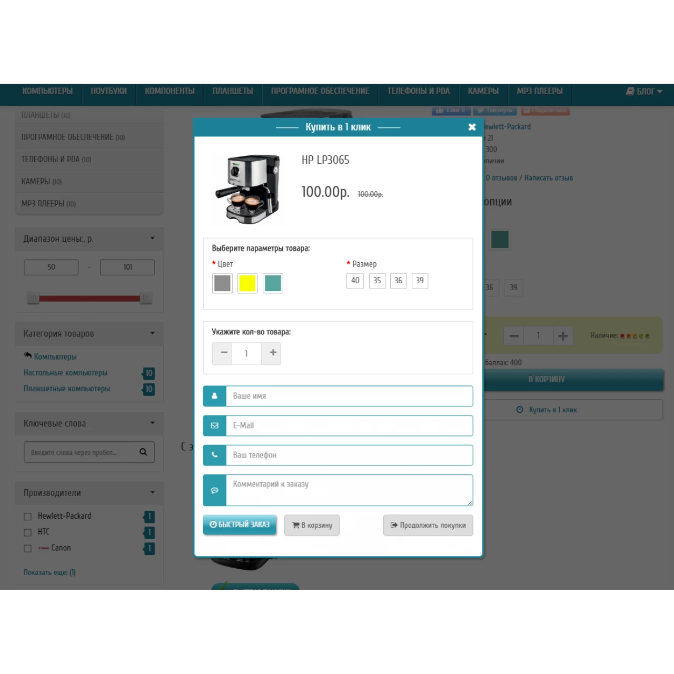Select background page teal color option
The image size is (674, 674).
tap(500, 240)
